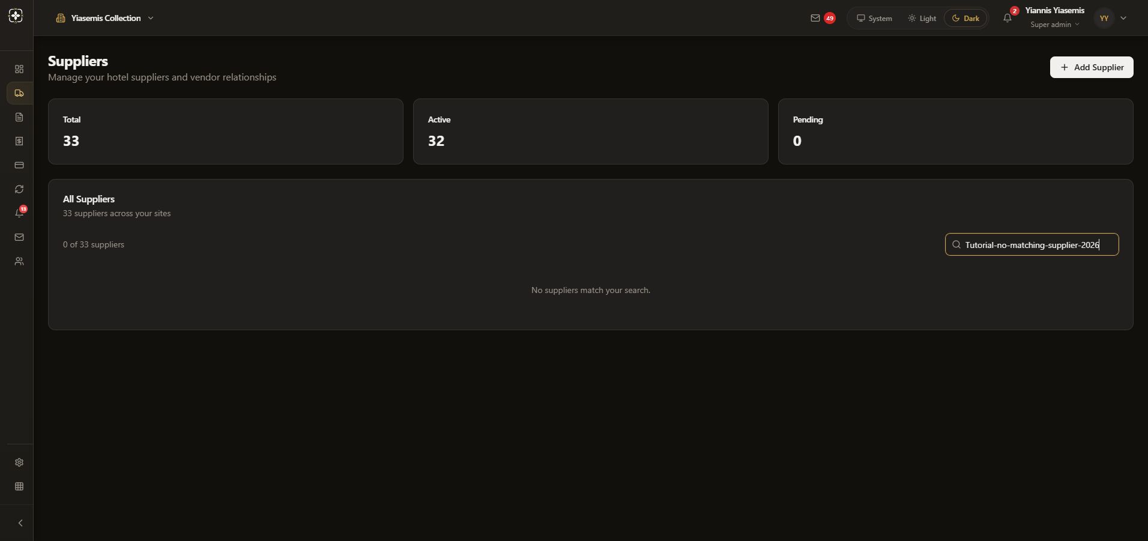Image resolution: width=1148 pixels, height=541 pixels.
Task: Open the table grid icon at sidebar bottom
Action: (x=19, y=486)
